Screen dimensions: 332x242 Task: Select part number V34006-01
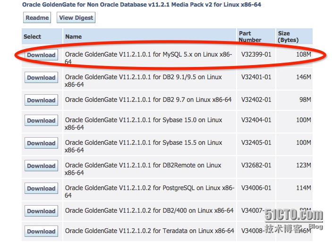click(x=256, y=188)
